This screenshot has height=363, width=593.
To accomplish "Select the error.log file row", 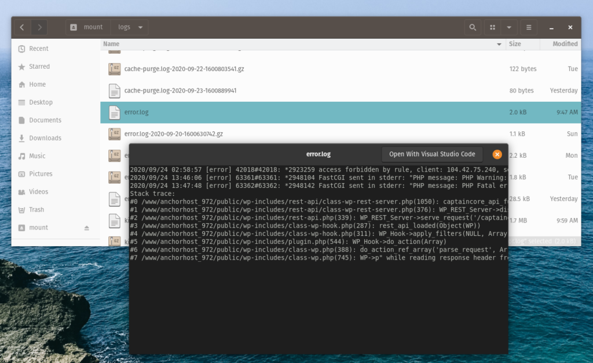I will [x=341, y=113].
